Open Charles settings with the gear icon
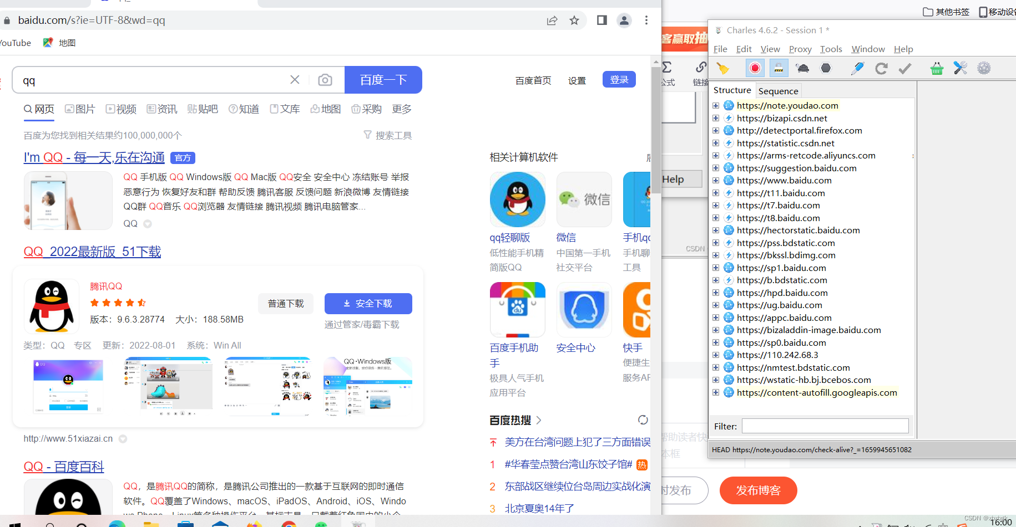1016x527 pixels. pos(984,68)
